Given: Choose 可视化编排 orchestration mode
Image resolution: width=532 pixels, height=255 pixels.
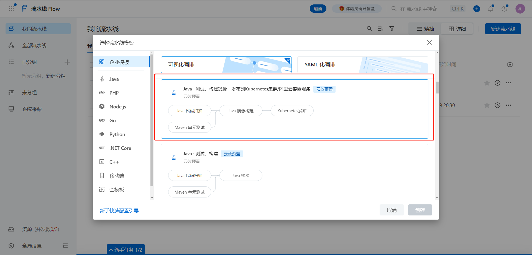Looking at the screenshot, I should click(x=226, y=65).
